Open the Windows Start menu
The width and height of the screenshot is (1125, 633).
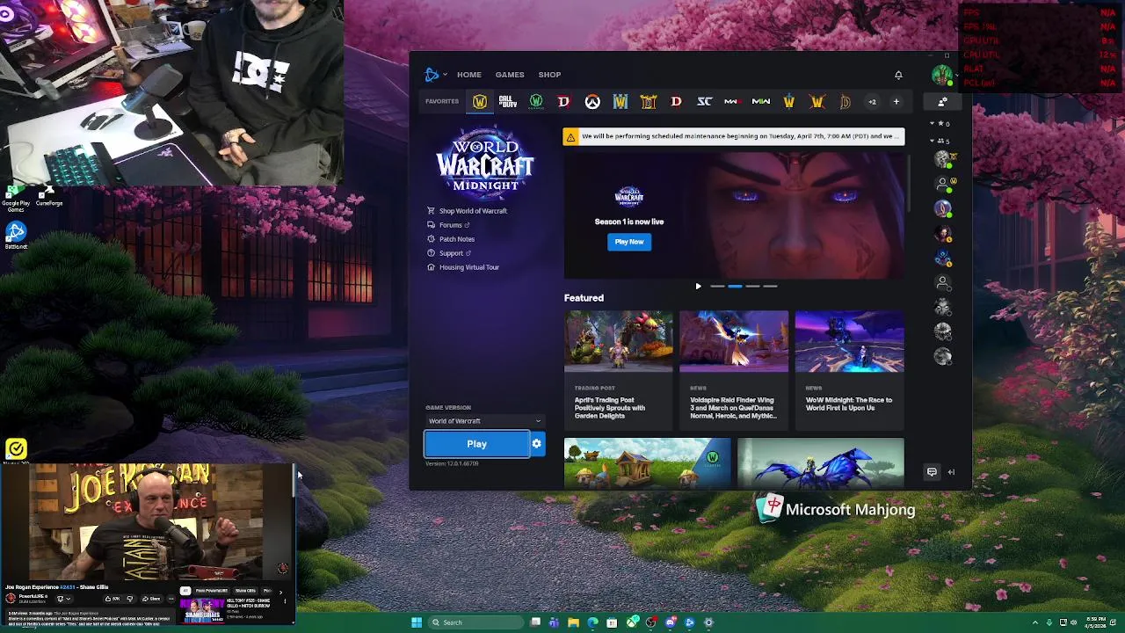[417, 622]
